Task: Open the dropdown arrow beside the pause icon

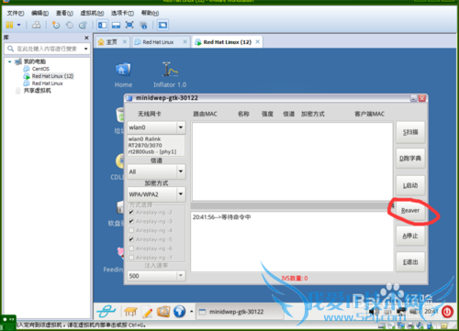Action: pos(18,25)
